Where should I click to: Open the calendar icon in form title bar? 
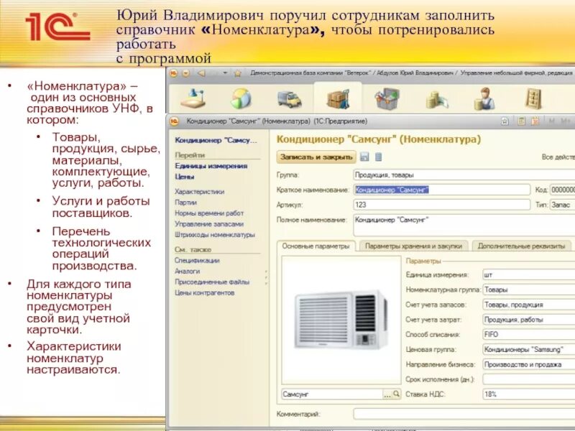(535, 121)
